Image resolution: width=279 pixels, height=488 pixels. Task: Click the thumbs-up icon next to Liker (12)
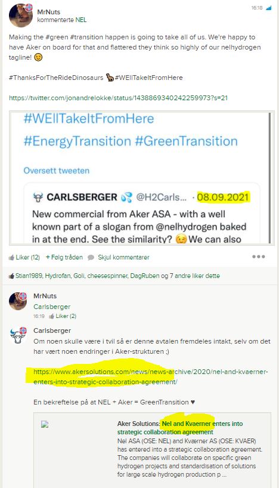click(11, 257)
